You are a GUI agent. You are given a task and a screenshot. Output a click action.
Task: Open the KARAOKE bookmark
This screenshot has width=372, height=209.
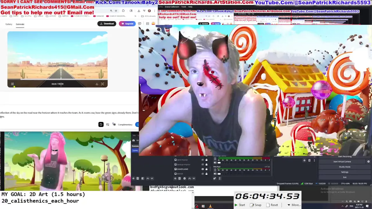[99, 16]
